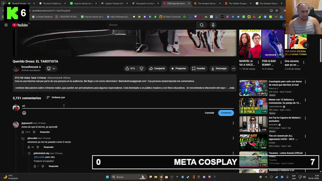The width and height of the screenshot is (322, 181).
Task: Click the browser address bar URL
Action: [x=51, y=11]
